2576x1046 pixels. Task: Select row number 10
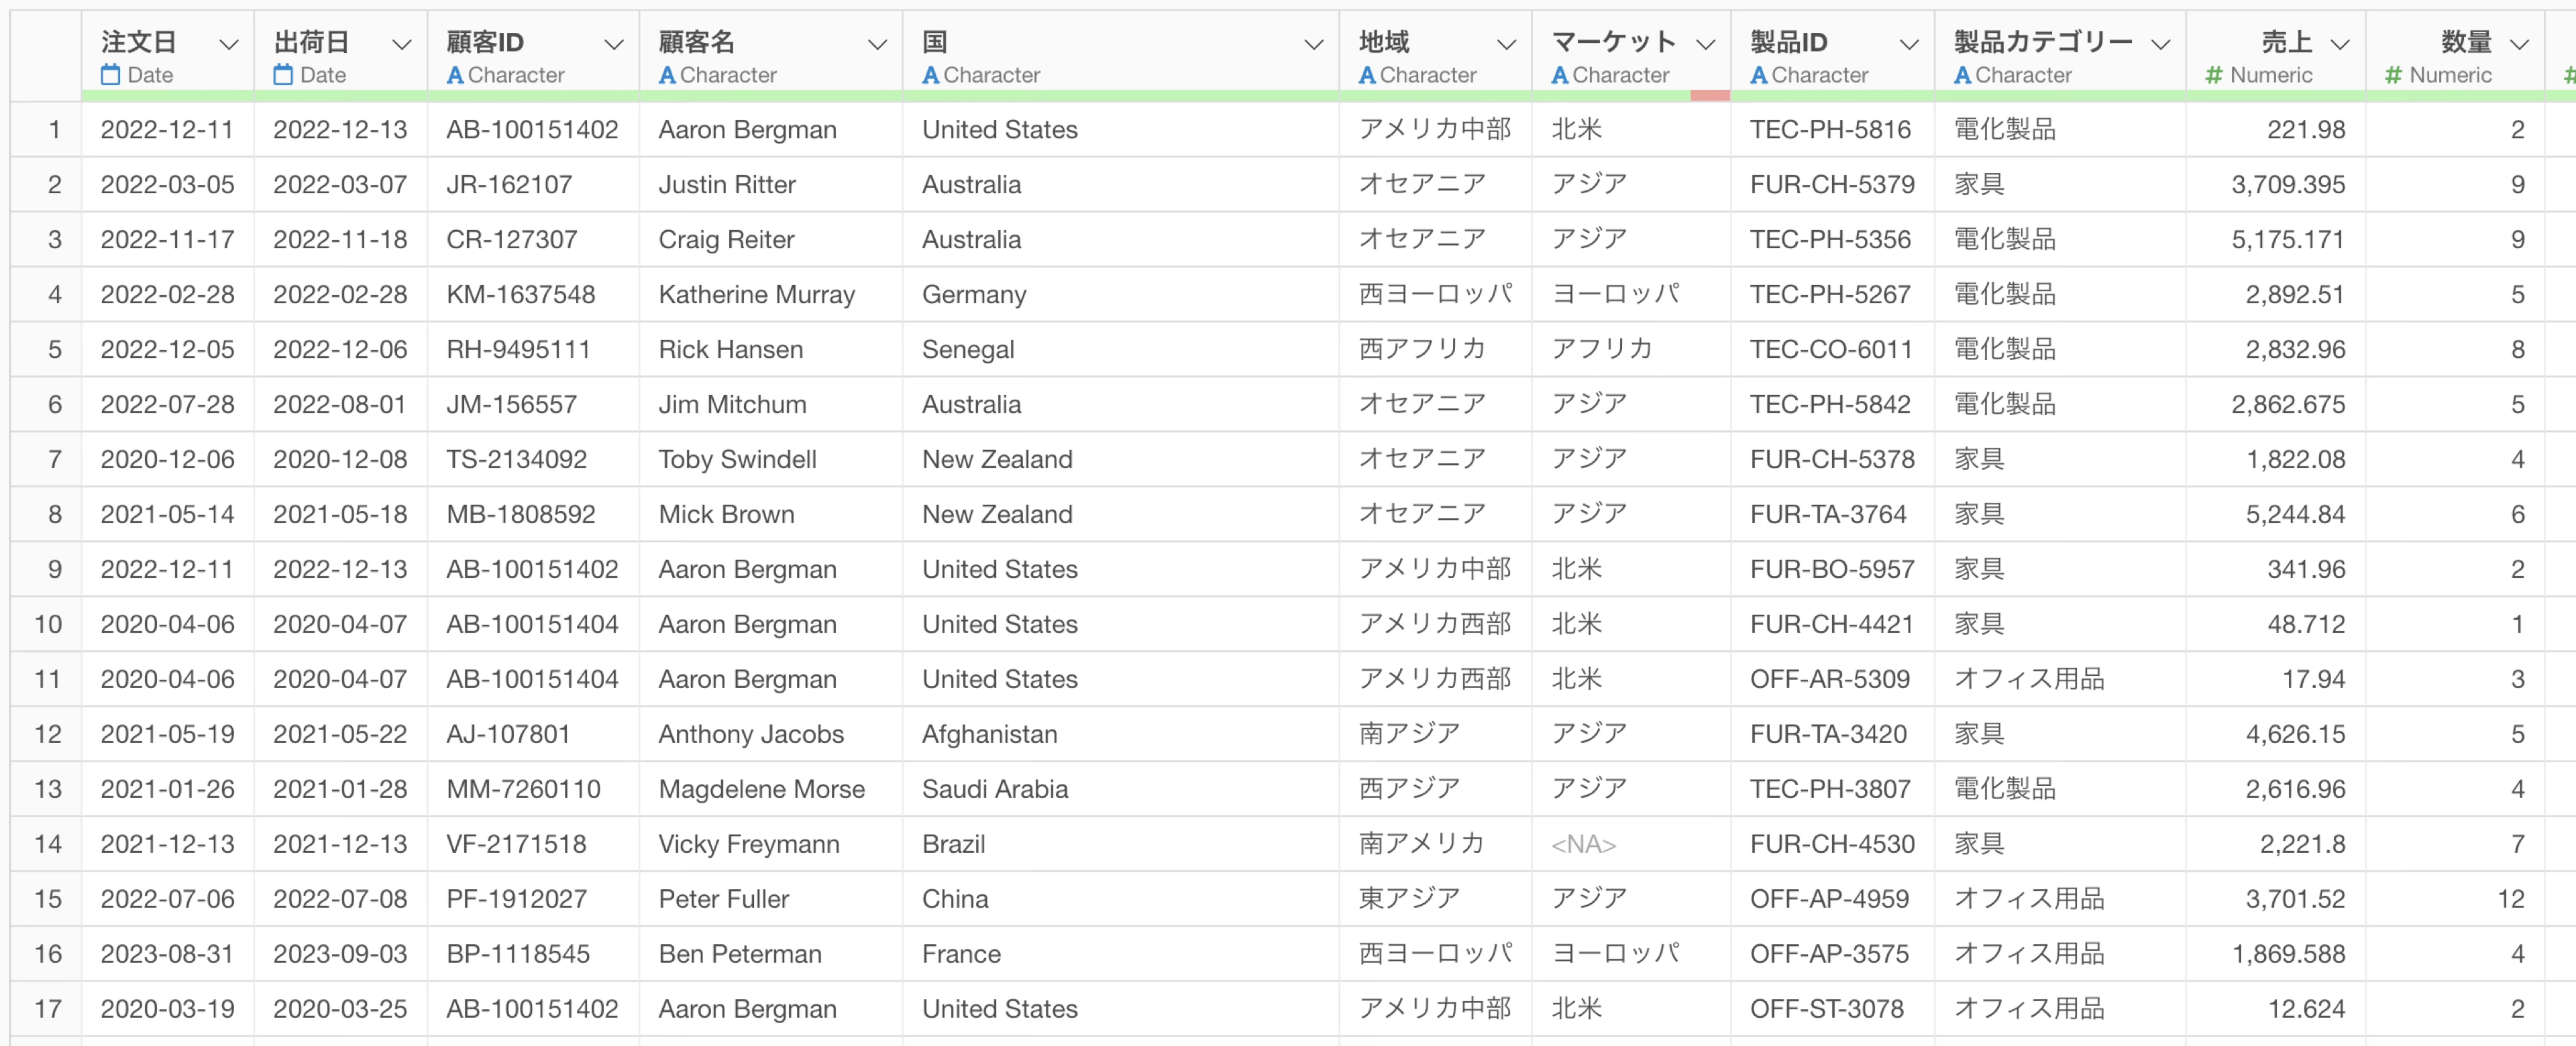tap(47, 624)
